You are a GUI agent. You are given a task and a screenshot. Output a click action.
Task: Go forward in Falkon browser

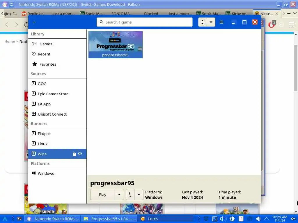[x=17, y=25]
